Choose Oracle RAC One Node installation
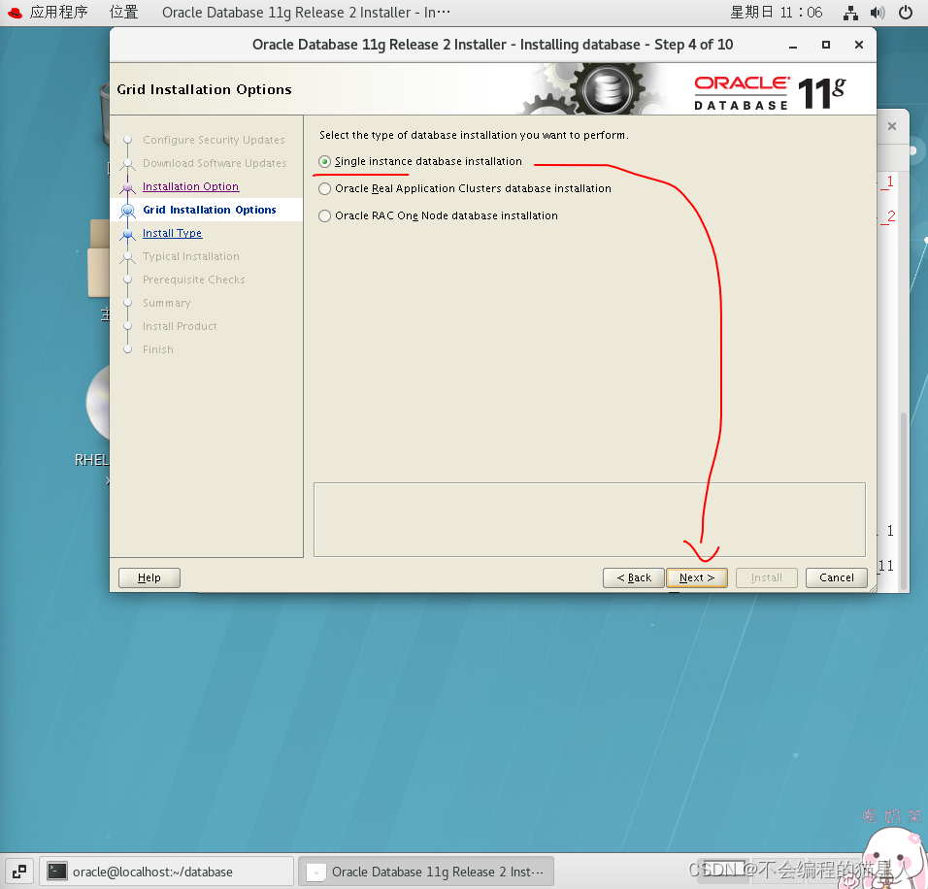 point(324,216)
